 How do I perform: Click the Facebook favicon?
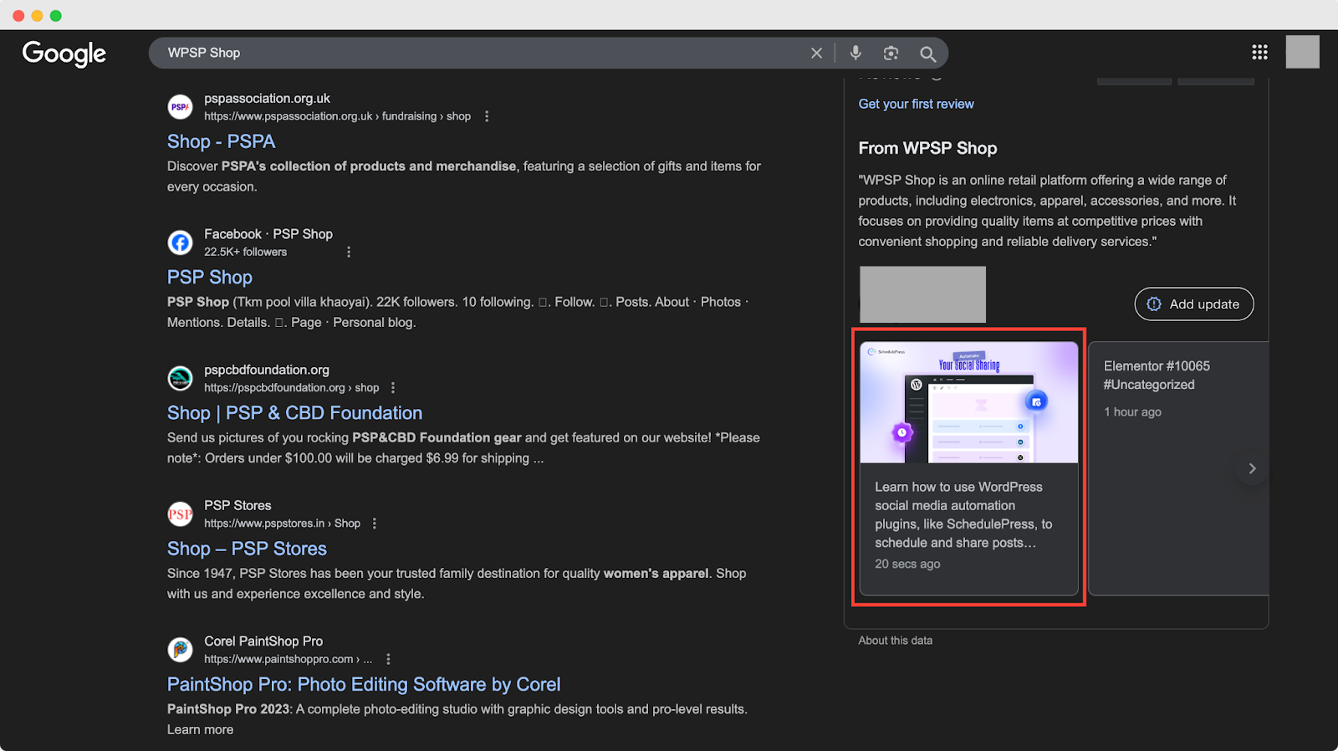click(x=180, y=243)
